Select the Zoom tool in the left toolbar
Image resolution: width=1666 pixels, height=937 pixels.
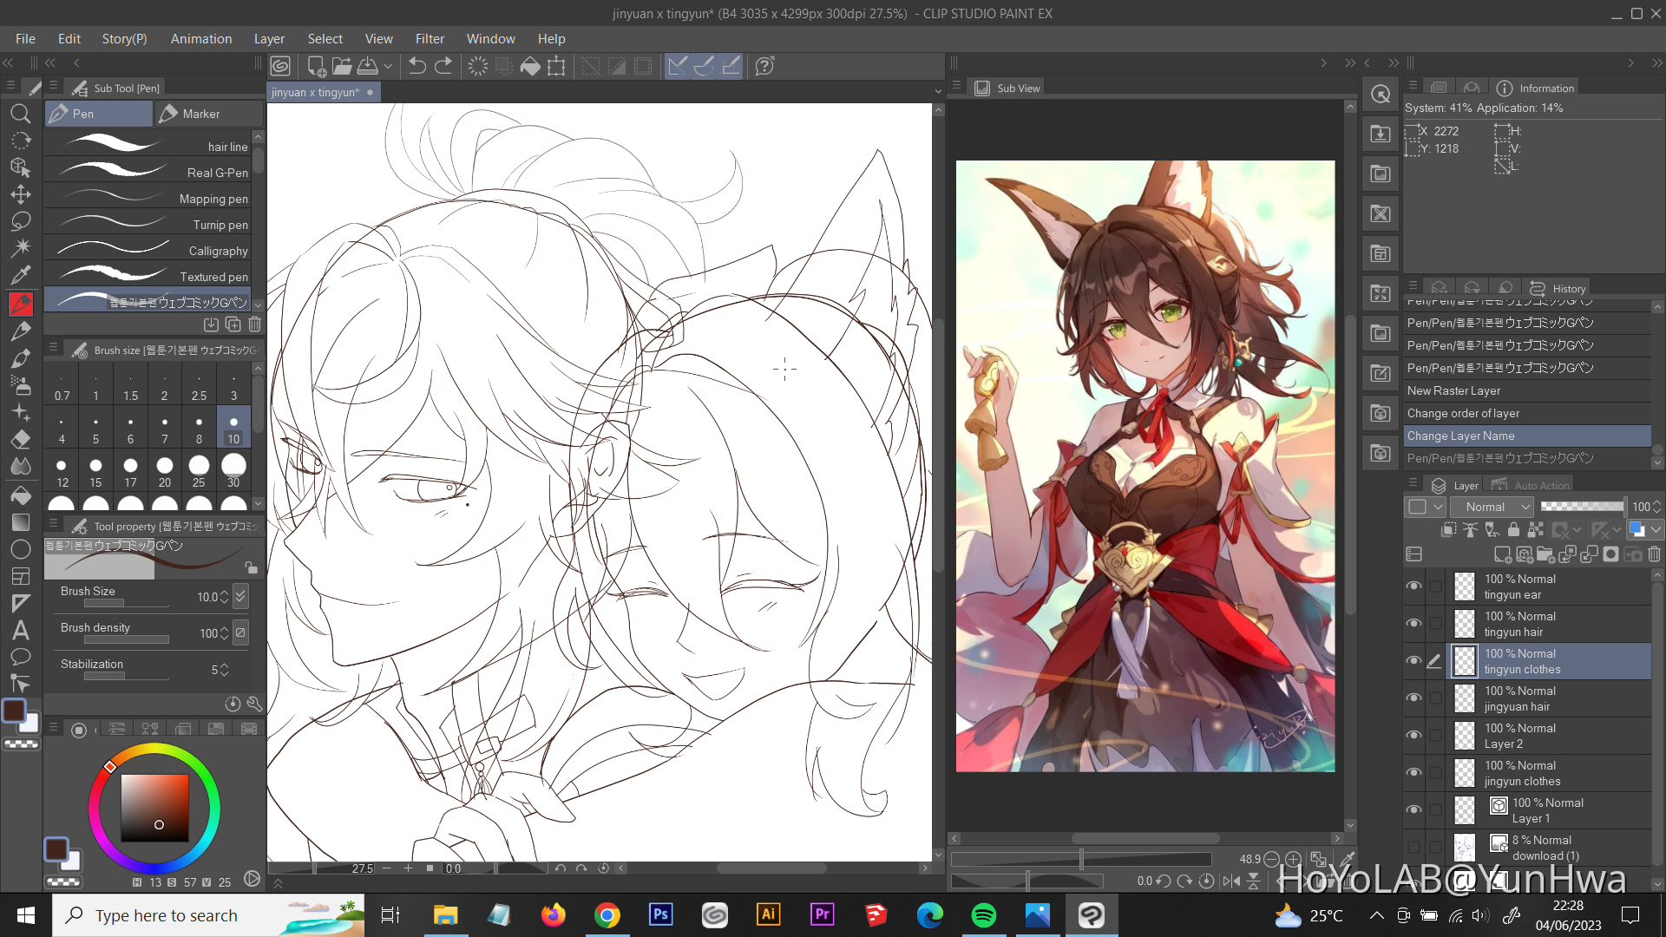point(21,114)
